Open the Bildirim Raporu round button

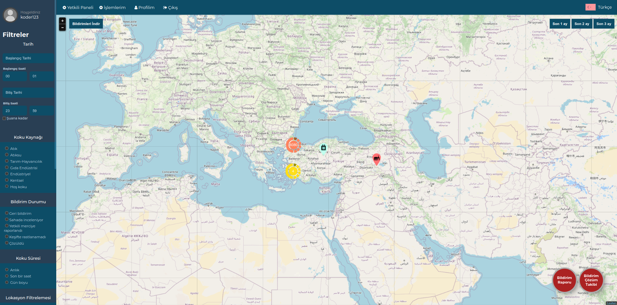point(564,280)
